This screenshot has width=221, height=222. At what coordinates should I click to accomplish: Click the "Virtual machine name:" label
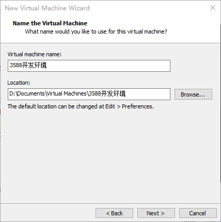tap(35, 54)
